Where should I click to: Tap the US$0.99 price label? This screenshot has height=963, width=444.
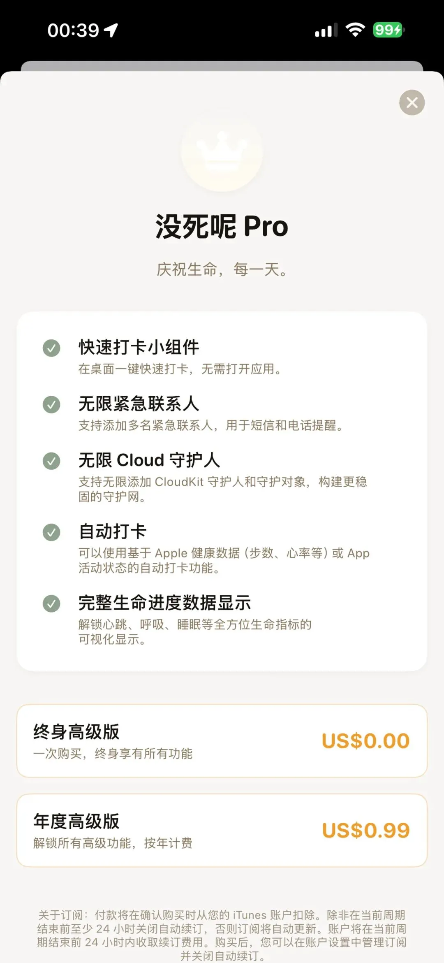pos(366,831)
